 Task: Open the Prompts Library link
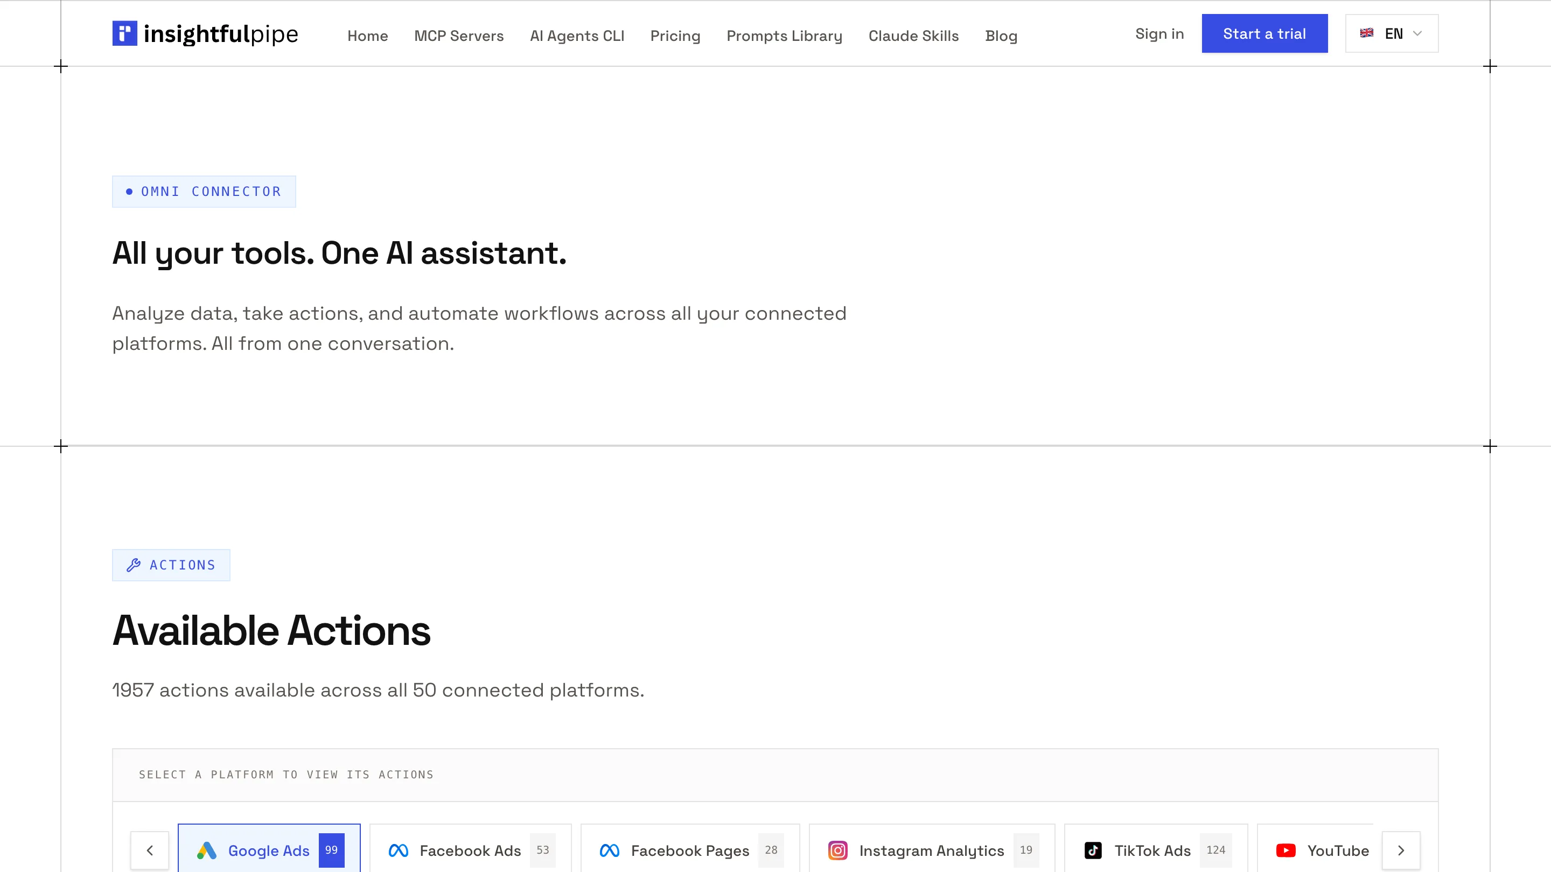tap(784, 36)
